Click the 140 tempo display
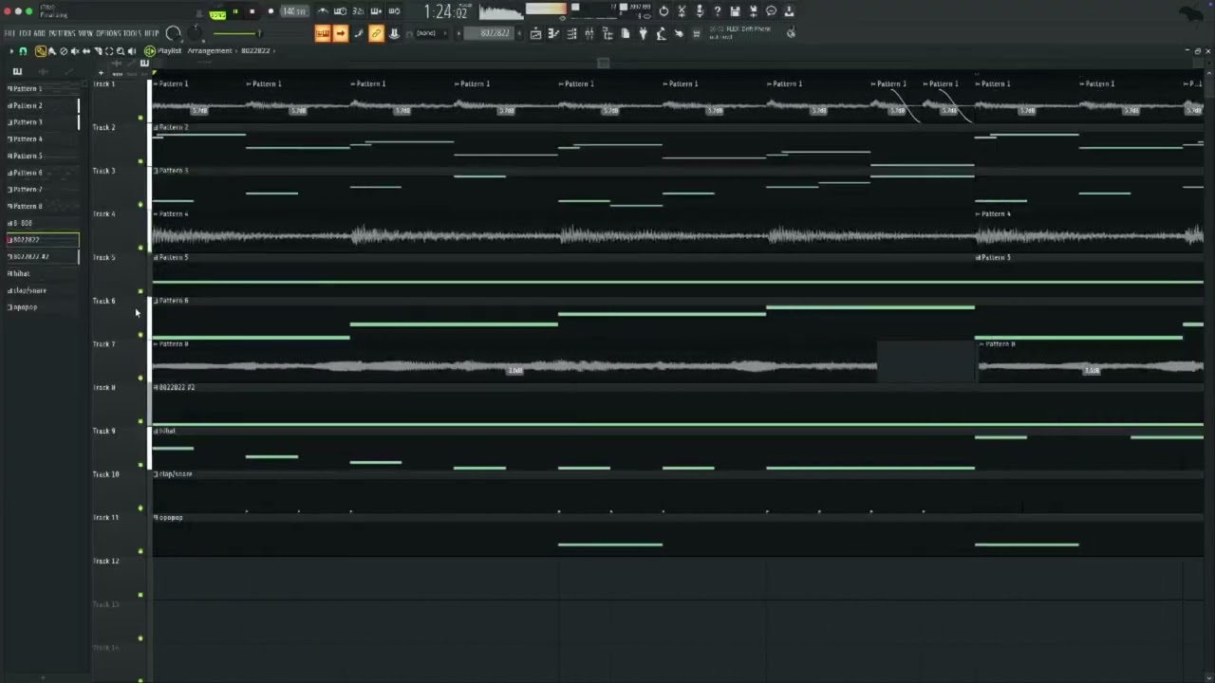Viewport: 1215px width, 683px height. pos(295,11)
